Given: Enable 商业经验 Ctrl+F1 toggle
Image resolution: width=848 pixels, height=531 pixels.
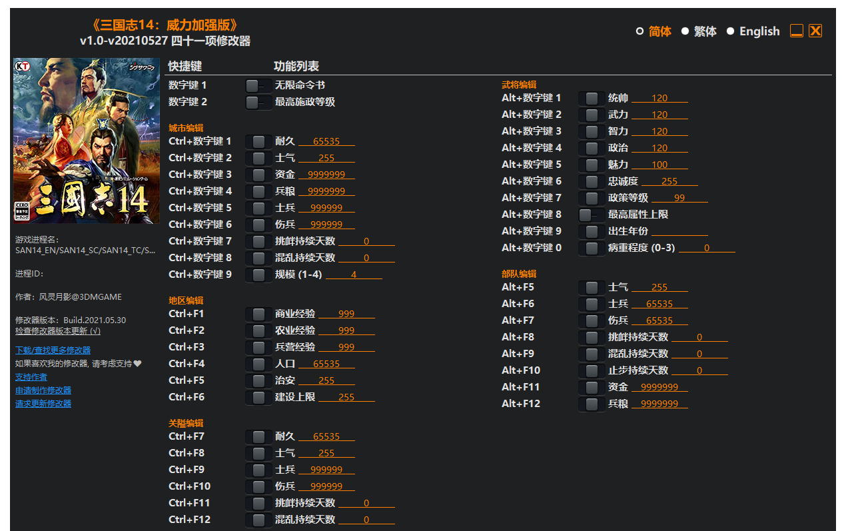Looking at the screenshot, I should (258, 314).
